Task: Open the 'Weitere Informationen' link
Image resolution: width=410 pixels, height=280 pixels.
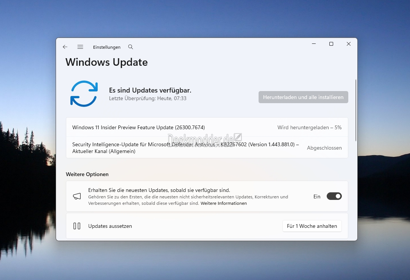Action: 224,203
